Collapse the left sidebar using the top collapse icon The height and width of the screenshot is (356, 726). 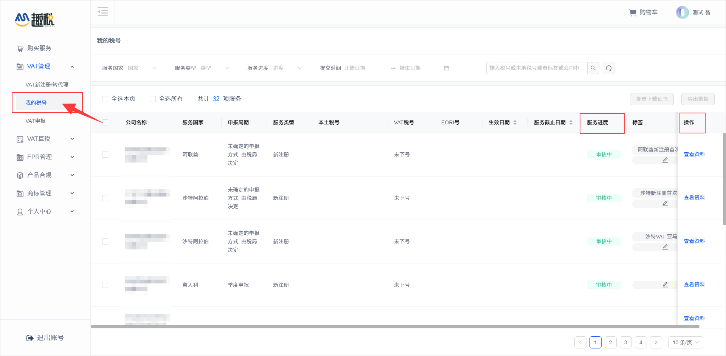click(x=102, y=12)
